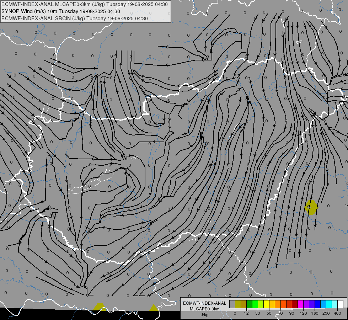Click the legend value 90
The height and width of the screenshot is (320, 348).
point(291,313)
